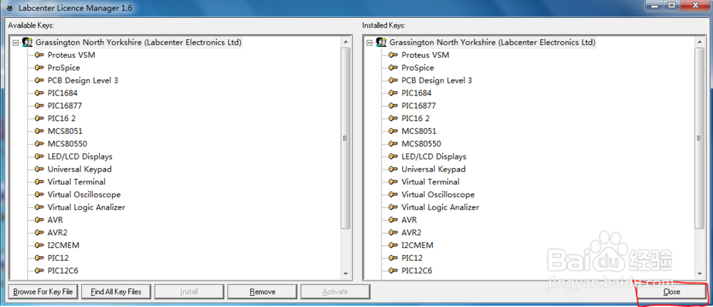The height and width of the screenshot is (307, 713).
Task: Click key icon of MCS80550 in Installed Keys
Action: pos(393,144)
